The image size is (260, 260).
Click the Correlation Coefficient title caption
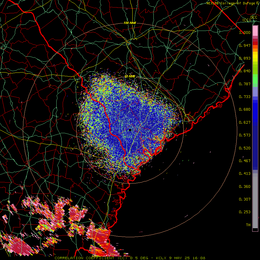(x=130, y=258)
